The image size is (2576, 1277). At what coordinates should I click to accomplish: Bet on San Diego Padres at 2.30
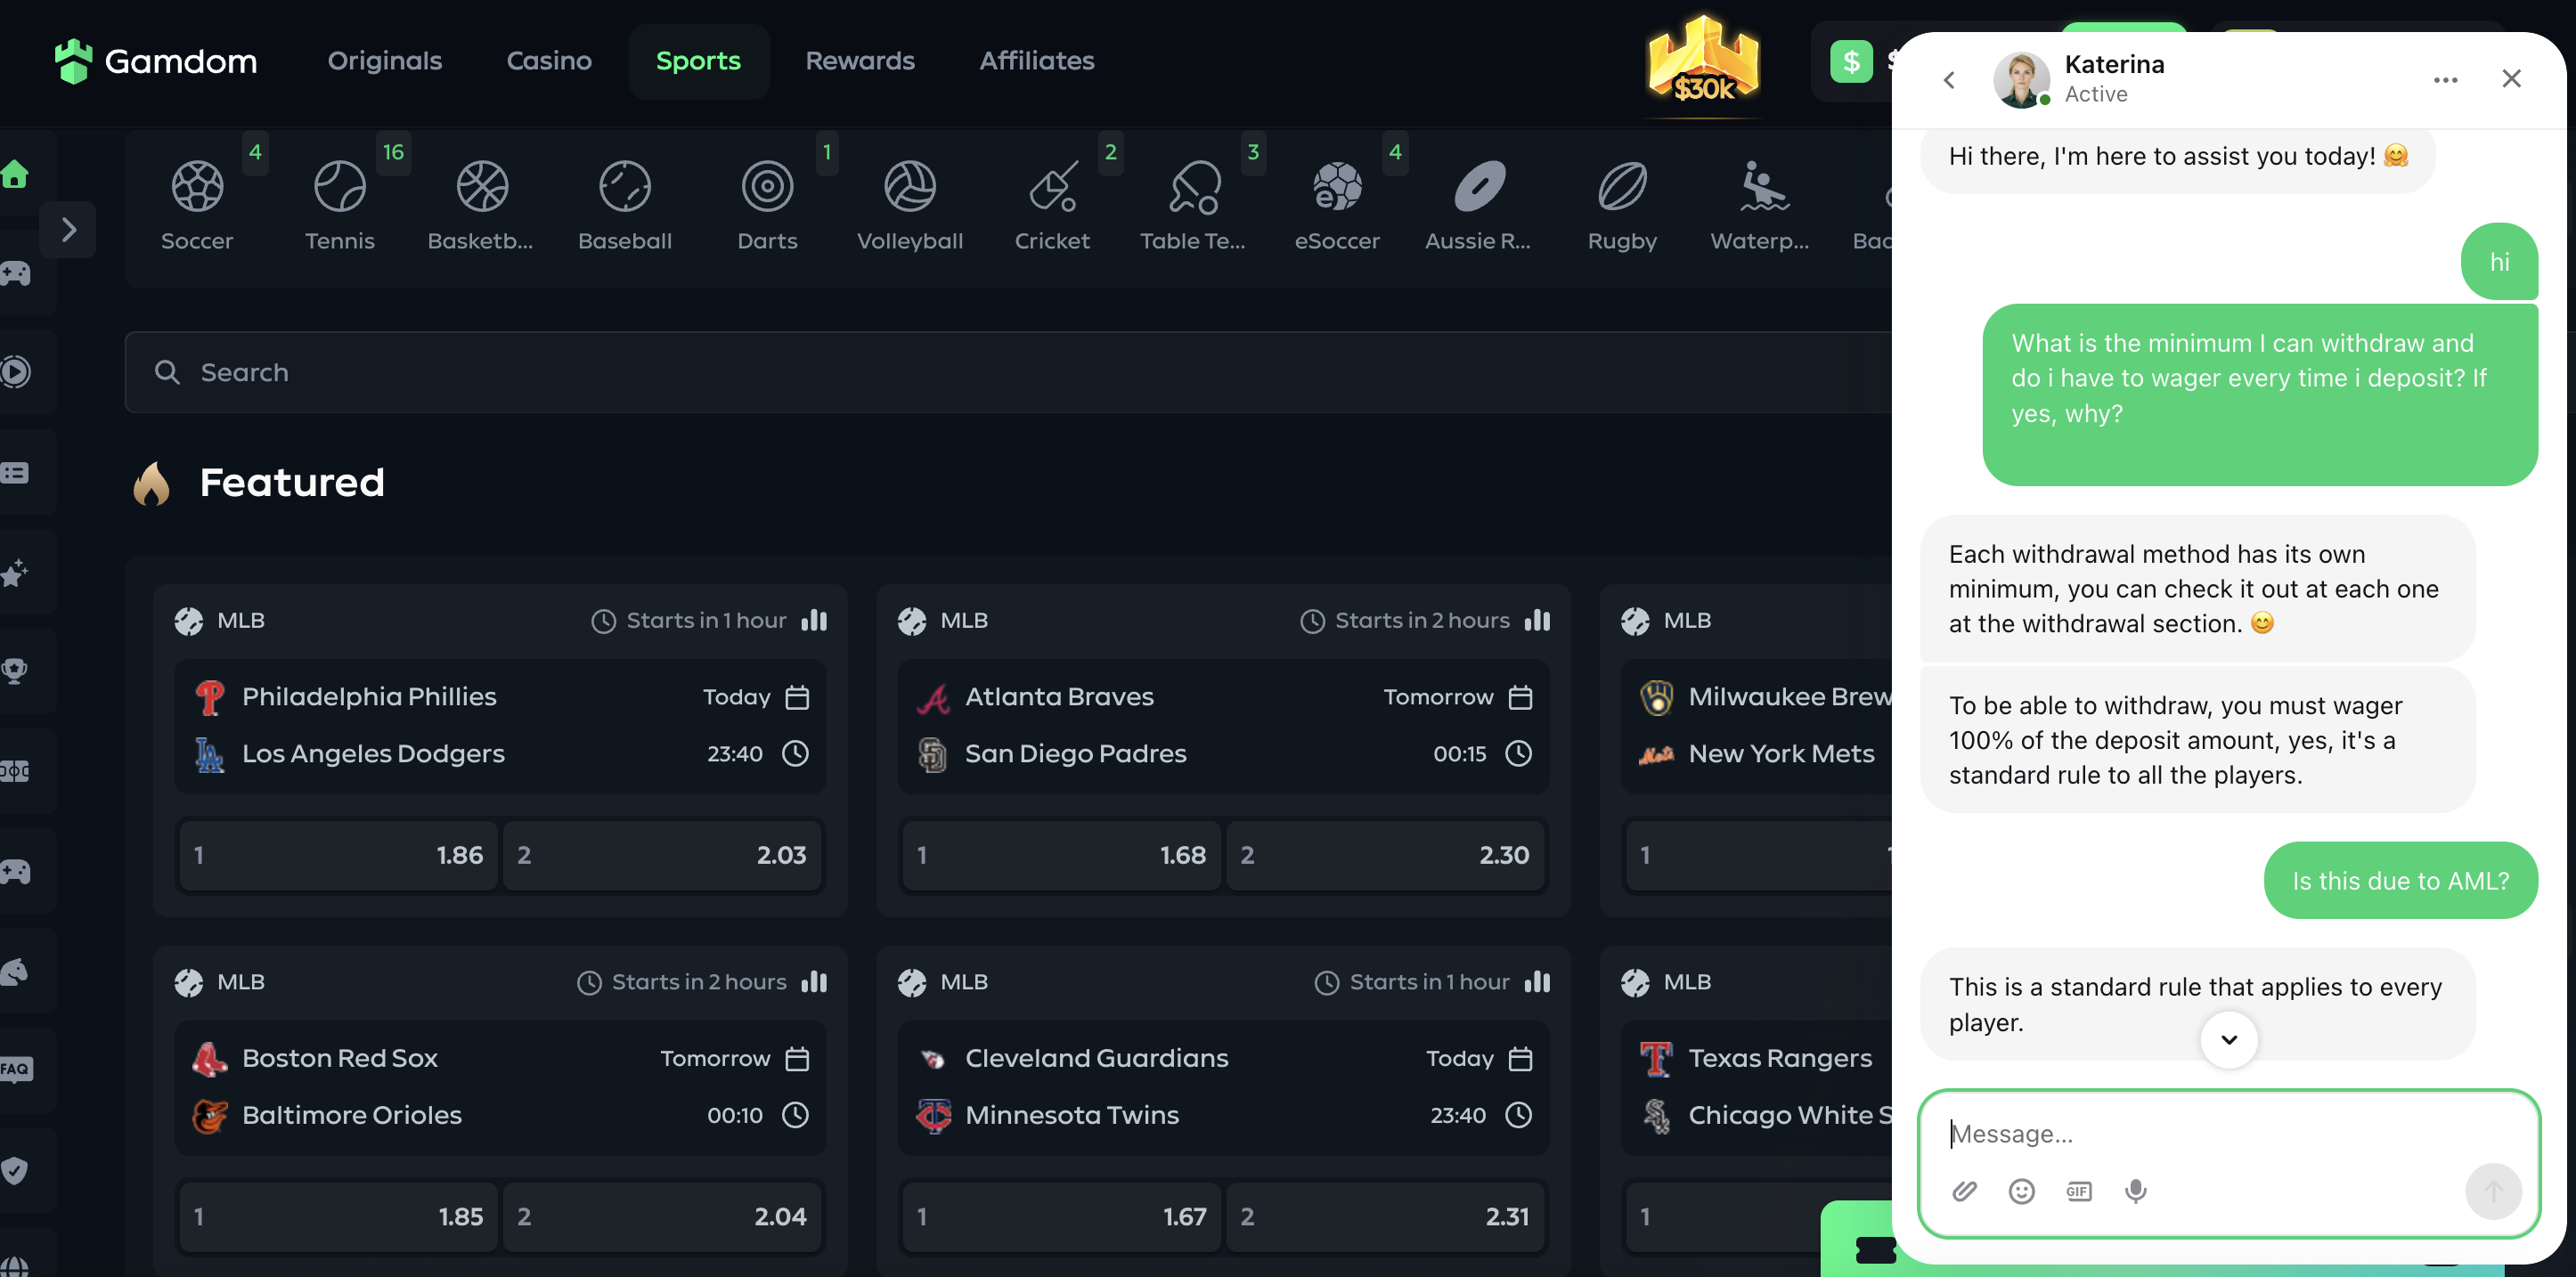click(x=1385, y=855)
